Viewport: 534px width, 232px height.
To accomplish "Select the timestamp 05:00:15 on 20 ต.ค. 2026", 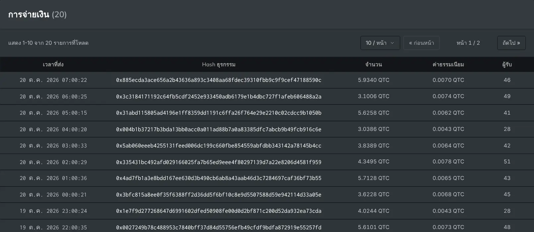I will point(53,113).
